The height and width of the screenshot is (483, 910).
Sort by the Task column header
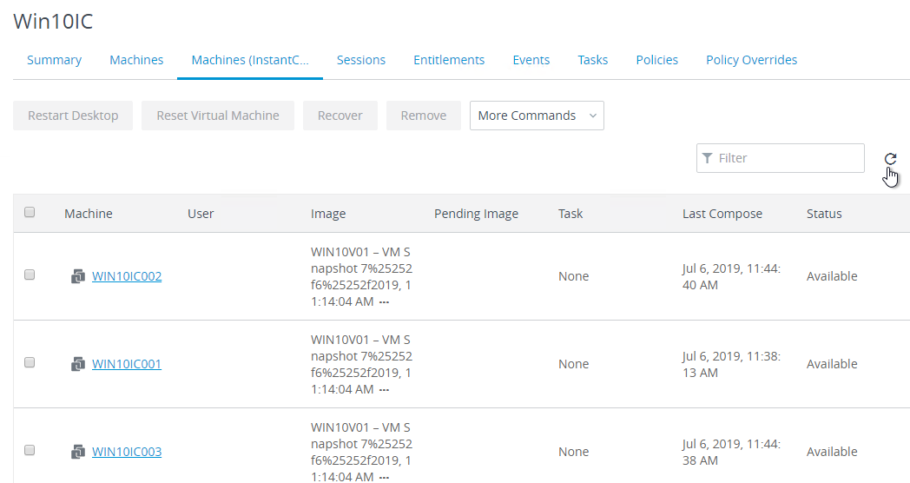tap(570, 214)
